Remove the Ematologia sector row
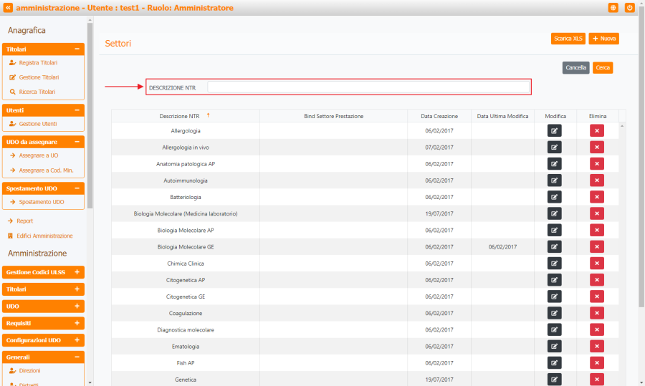This screenshot has height=386, width=645. (x=596, y=347)
